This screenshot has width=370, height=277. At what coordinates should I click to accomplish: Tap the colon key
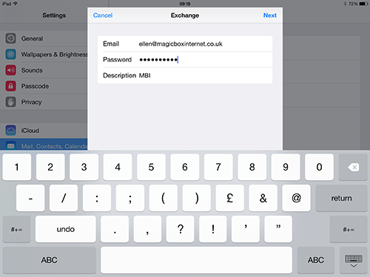click(97, 198)
